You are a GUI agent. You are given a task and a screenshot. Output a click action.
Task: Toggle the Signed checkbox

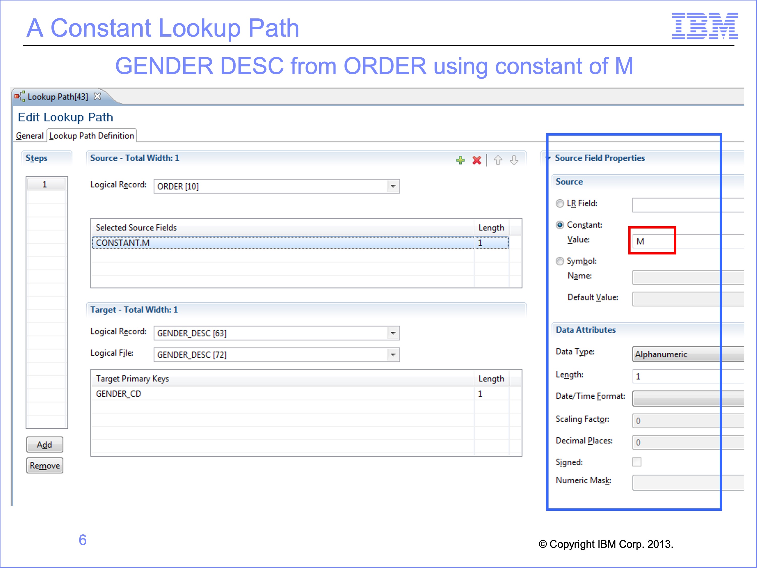click(x=637, y=462)
